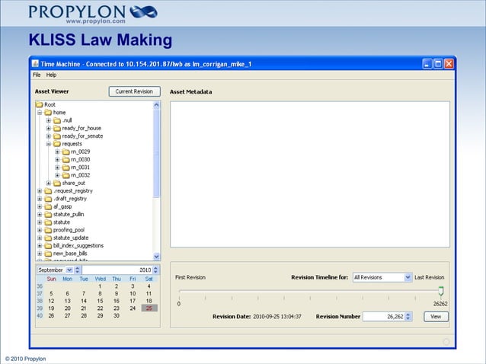Select the proofing_pool folder icon

[48, 230]
